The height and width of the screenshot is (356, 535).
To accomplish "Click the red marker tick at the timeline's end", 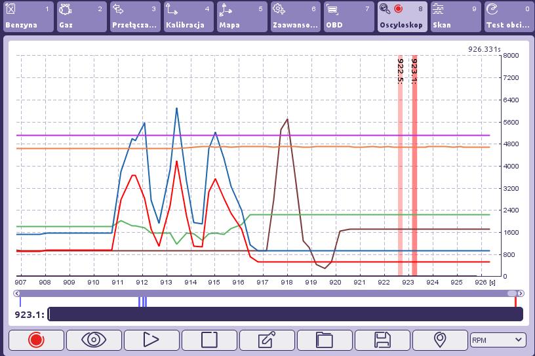I will [515, 302].
